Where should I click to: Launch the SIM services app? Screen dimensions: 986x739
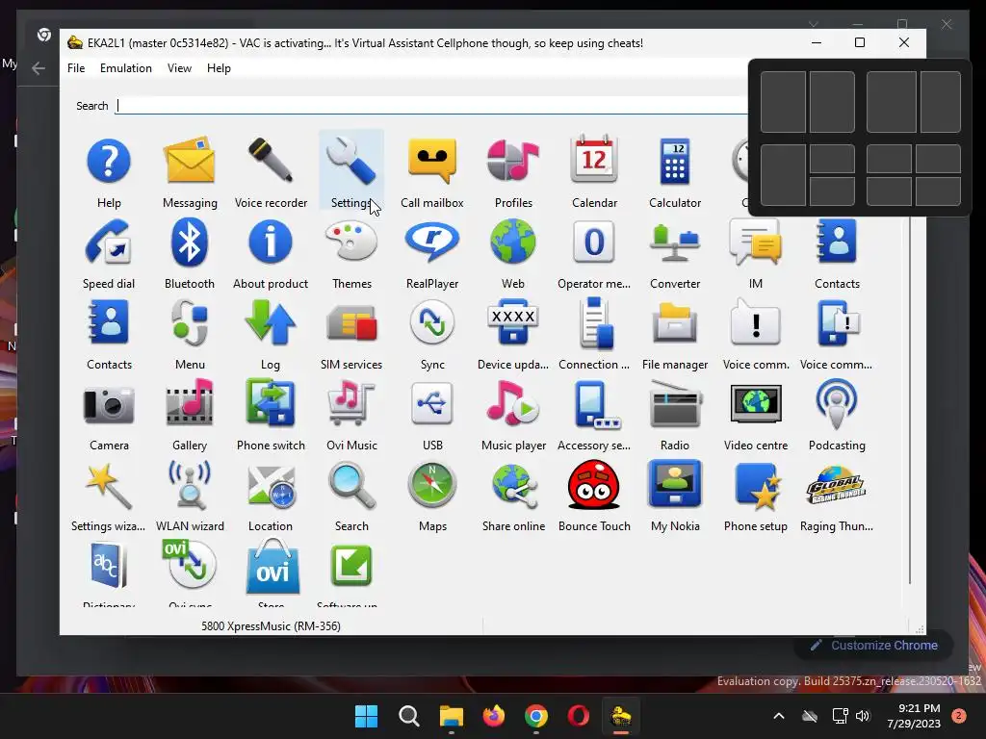click(x=350, y=324)
